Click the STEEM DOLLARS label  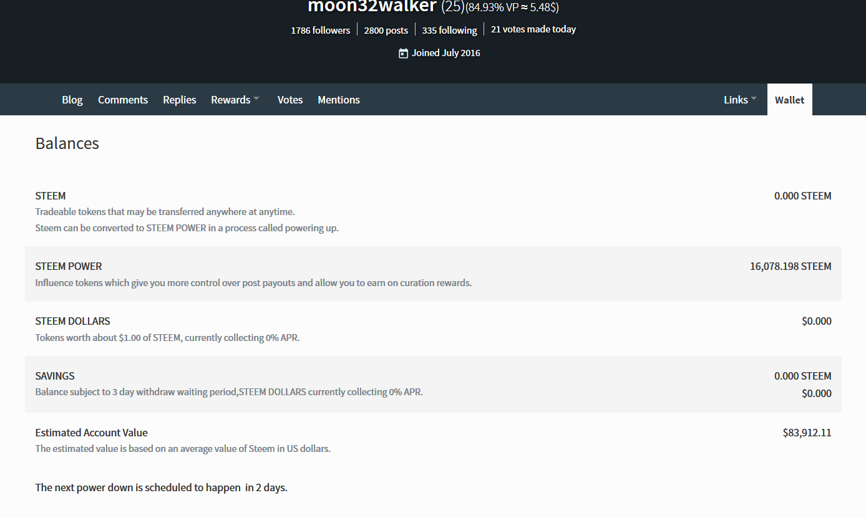tap(72, 321)
